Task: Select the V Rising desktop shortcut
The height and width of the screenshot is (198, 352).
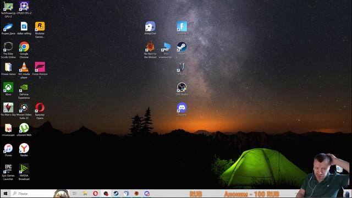Action: [182, 69]
